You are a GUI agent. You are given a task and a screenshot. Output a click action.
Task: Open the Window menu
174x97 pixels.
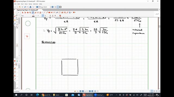tap(36, 4)
